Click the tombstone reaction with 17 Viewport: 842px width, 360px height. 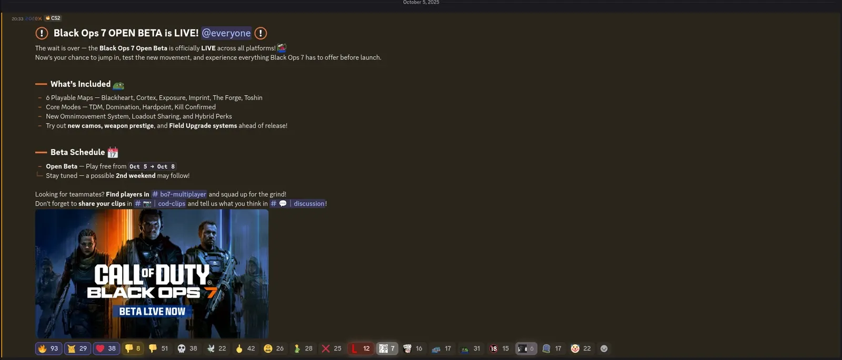[552, 348]
